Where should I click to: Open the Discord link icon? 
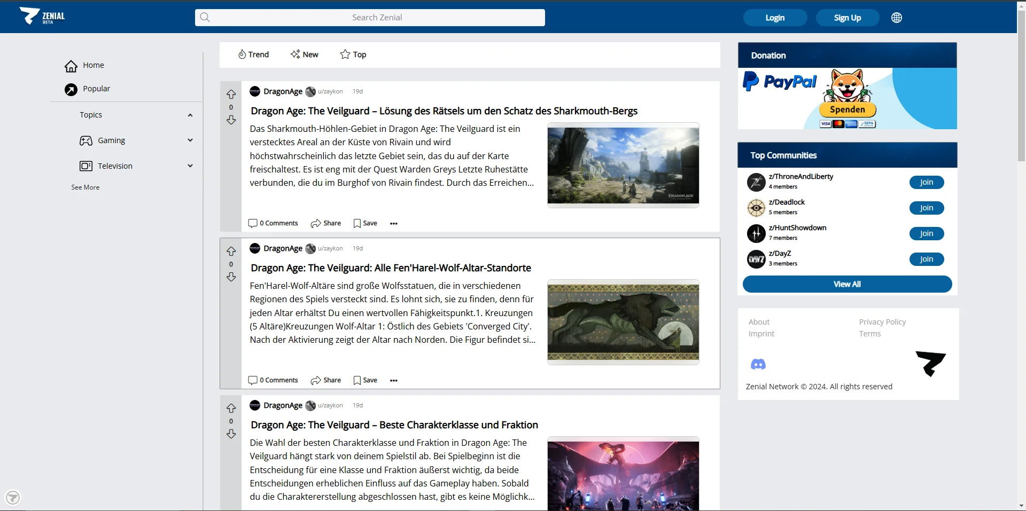[x=758, y=364]
